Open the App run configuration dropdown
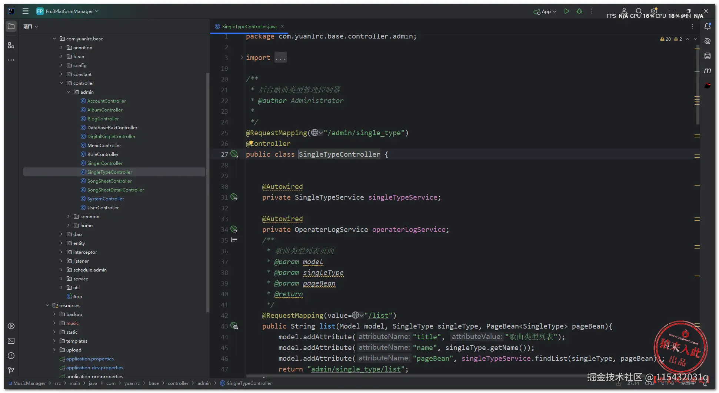Screen dimensions: 719x393 [x=545, y=11]
